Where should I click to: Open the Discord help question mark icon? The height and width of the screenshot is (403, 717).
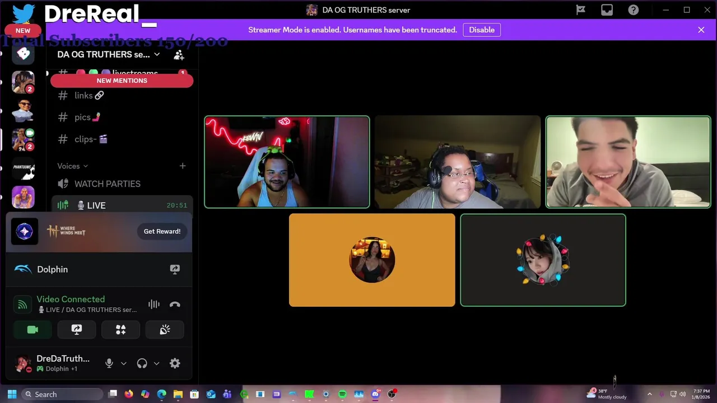tap(634, 10)
